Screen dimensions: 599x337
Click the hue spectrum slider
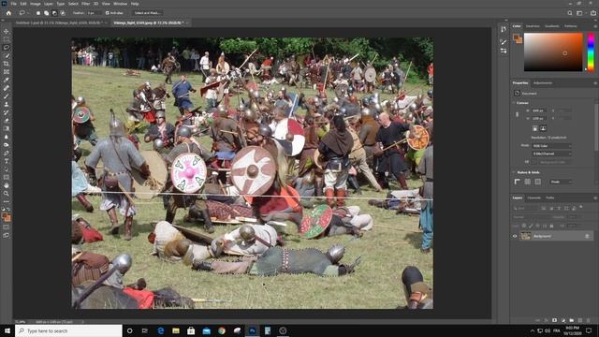pos(591,52)
